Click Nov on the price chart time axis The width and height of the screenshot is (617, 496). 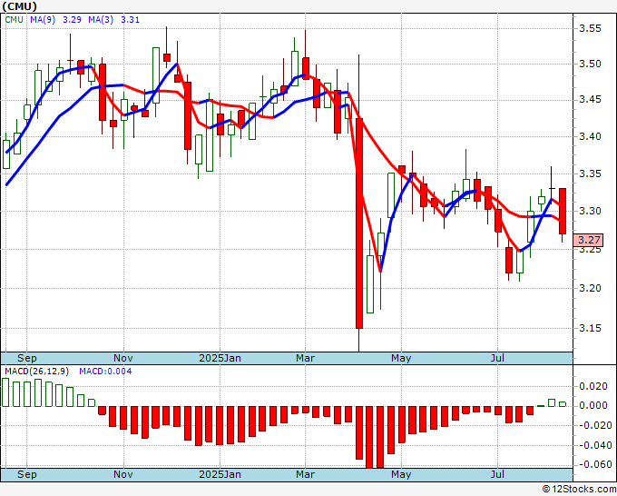[123, 358]
